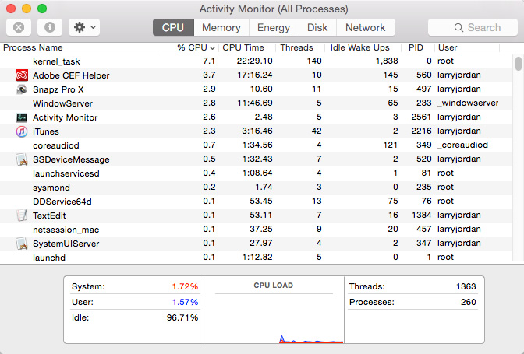
Task: Click the process list scrollbar thumb
Action: pos(519,64)
